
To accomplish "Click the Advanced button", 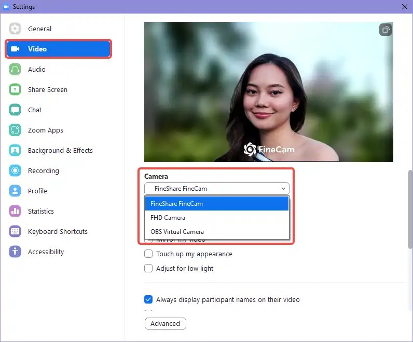I will (166, 323).
